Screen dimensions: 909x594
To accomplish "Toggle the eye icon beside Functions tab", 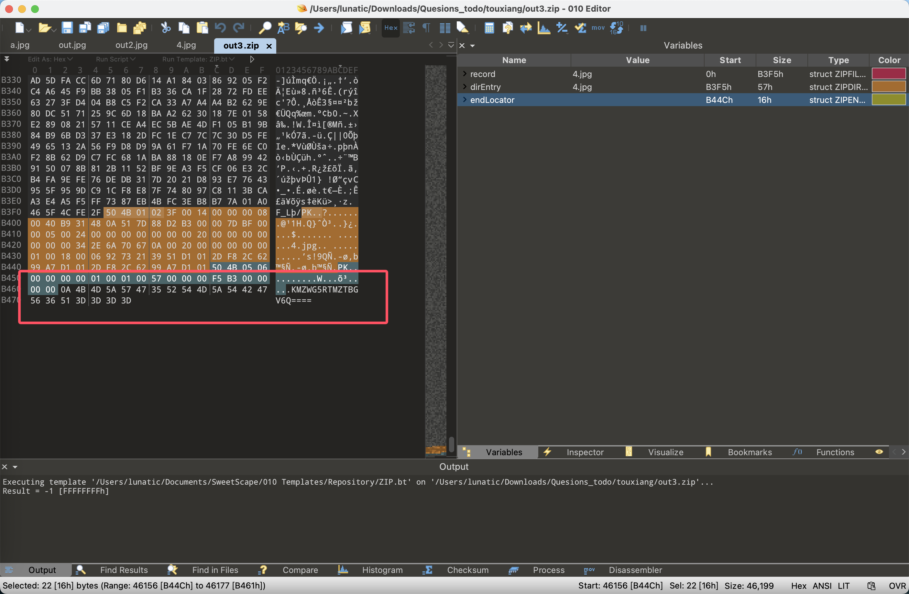I will point(879,452).
